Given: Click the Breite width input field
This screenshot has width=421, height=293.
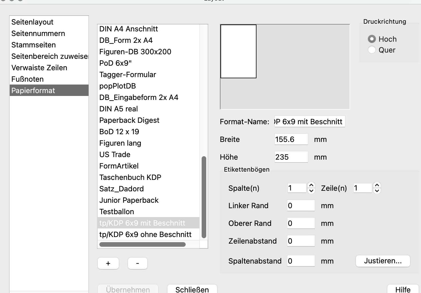Looking at the screenshot, I should tap(291, 139).
